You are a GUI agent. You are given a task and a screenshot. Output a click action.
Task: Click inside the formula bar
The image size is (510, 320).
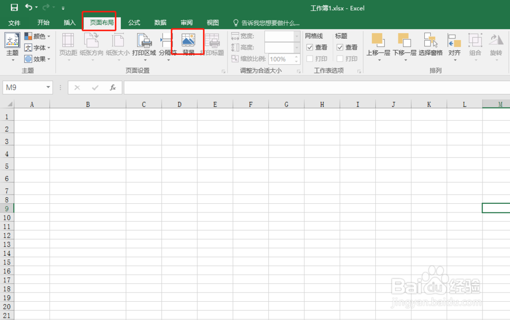(x=317, y=88)
